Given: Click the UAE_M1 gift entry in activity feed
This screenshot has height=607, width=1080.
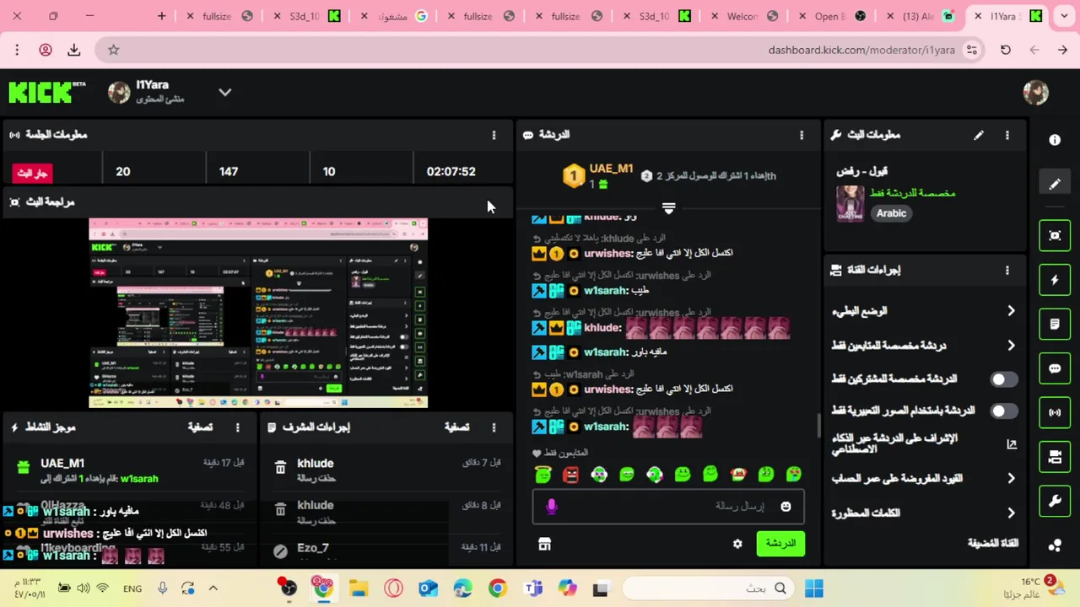Looking at the screenshot, I should [131, 470].
